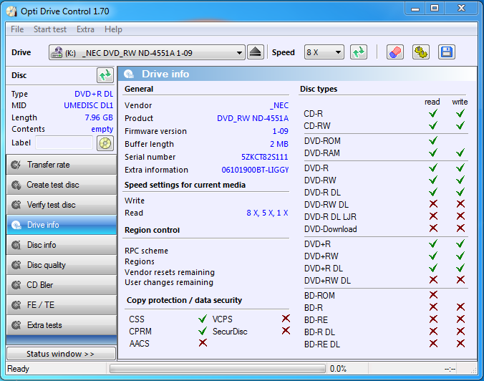Image resolution: width=484 pixels, height=381 pixels.
Task: Click the serial number 5ZKCT82S111
Action: [x=264, y=157]
